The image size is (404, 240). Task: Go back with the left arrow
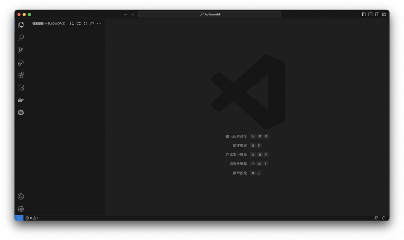pos(126,15)
